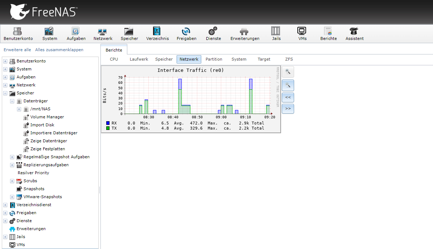Expand the Replizierungsaufgaben node
Image resolution: width=433 pixels, height=249 pixels.
point(12,165)
